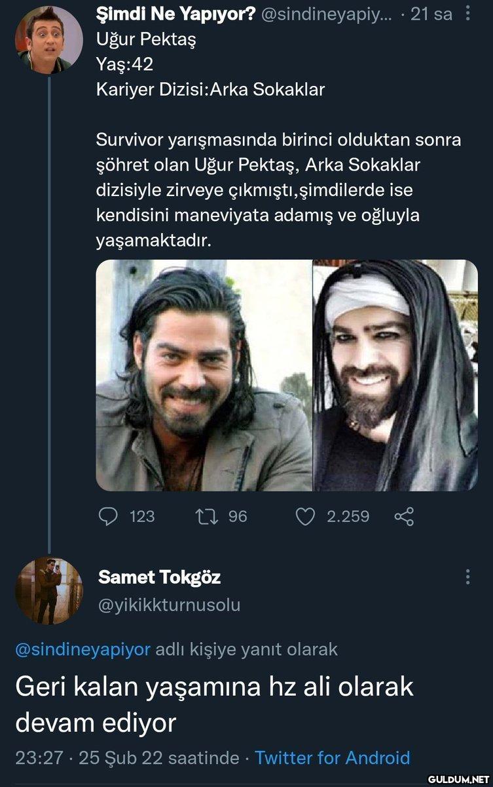Open the right photo with the white headband
Viewport: 493px width, 787px height.
(x=395, y=375)
